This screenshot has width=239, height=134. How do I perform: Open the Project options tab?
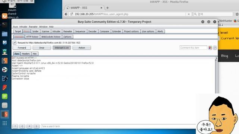coord(131,31)
